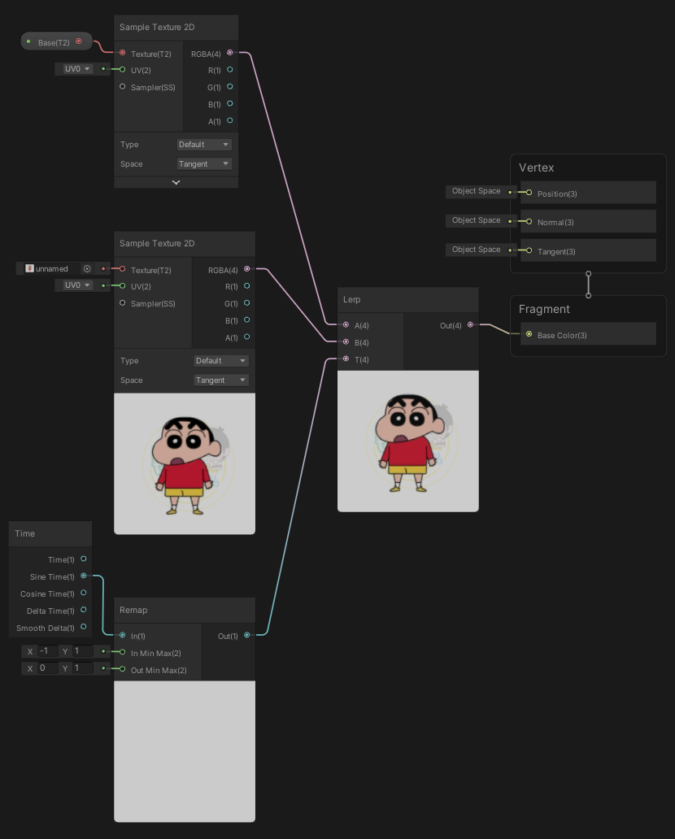Viewport: 675px width, 839px height.
Task: Click the Remap Out(1) output port
Action: 246,635
